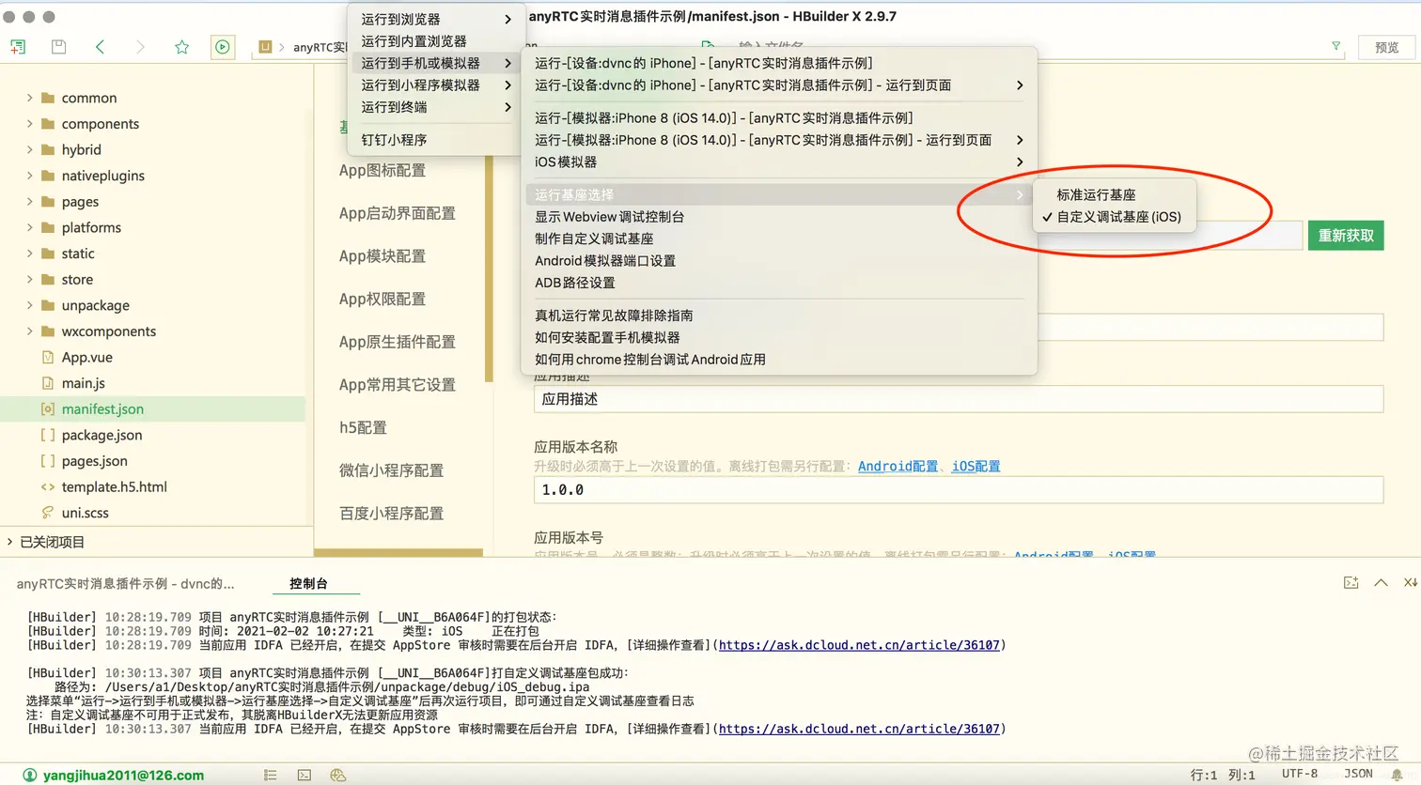Choose Android 模拟器端口设置
1421x785 pixels.
coord(778,261)
